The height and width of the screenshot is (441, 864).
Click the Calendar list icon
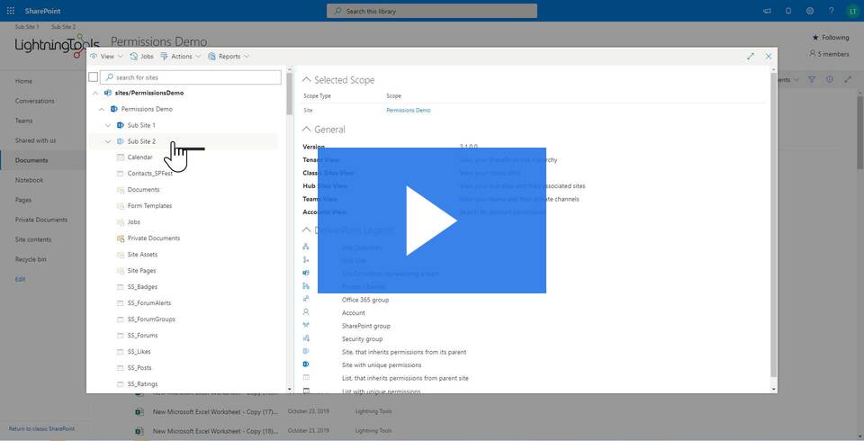(x=121, y=157)
